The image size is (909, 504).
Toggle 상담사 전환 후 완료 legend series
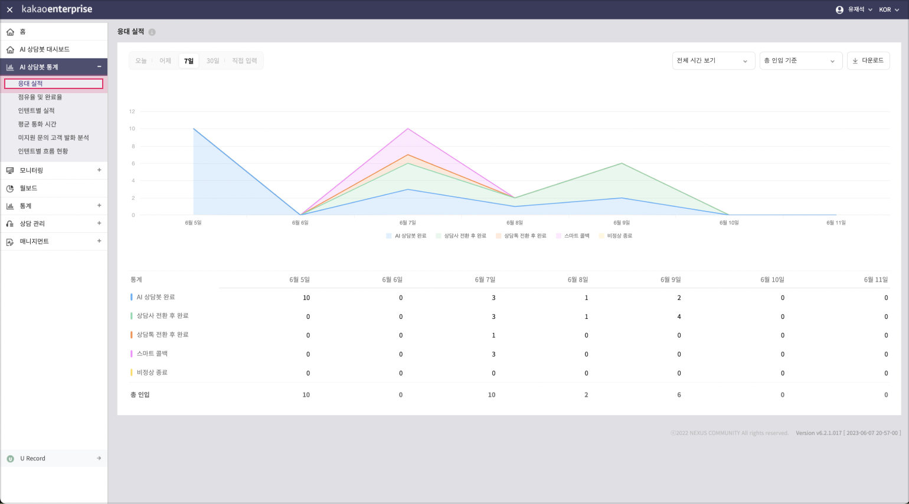[x=461, y=236]
